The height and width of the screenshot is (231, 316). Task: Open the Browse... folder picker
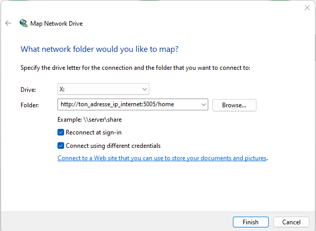(x=234, y=105)
